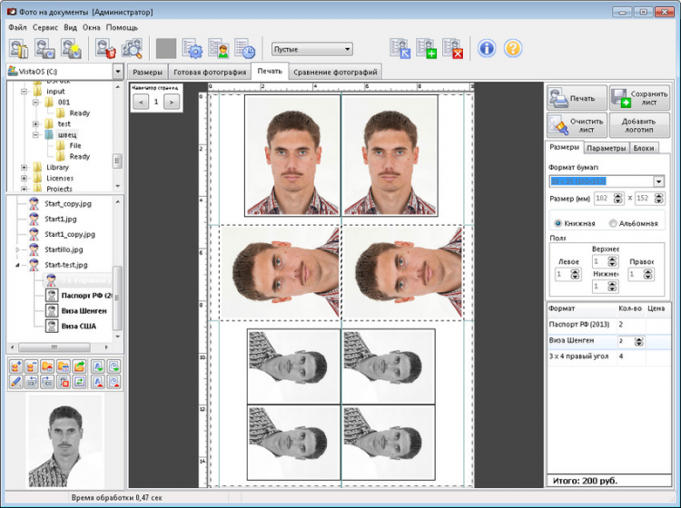Image resolution: width=681 pixels, height=508 pixels.
Task: Open the VistaOS (C:) drive dropdown
Action: [x=118, y=71]
